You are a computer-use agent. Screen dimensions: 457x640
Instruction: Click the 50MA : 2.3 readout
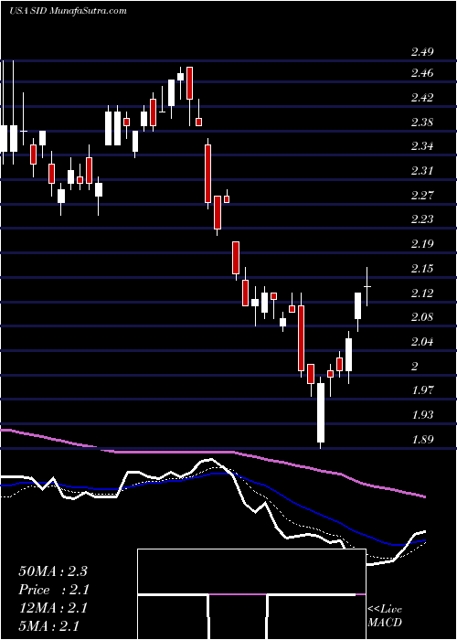coord(53,571)
